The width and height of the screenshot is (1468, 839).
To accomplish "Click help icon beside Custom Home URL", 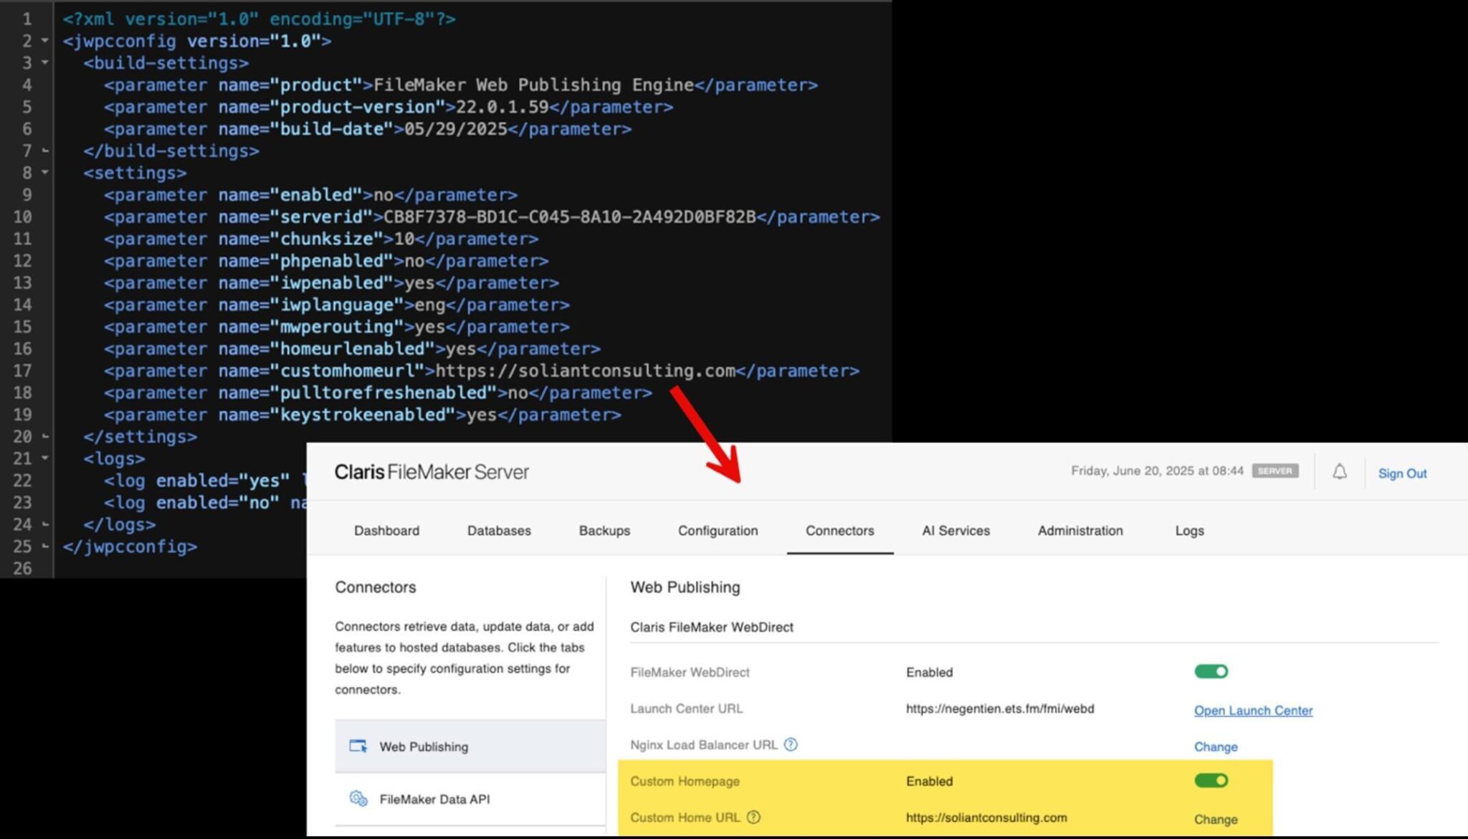I will tap(753, 817).
